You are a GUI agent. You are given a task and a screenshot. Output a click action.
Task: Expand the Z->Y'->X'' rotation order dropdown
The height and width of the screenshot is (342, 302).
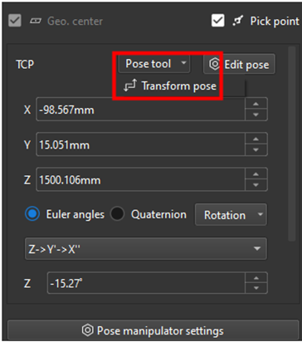[146, 249]
